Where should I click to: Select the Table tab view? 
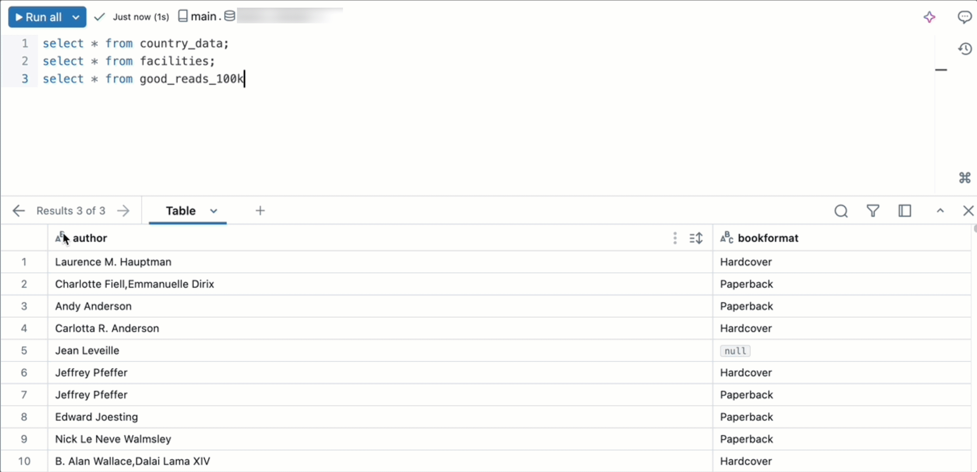pyautogui.click(x=181, y=210)
